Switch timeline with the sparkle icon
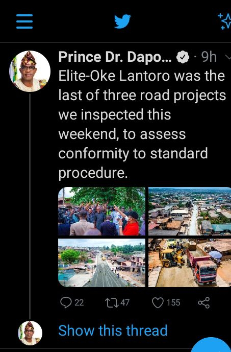 click(225, 21)
